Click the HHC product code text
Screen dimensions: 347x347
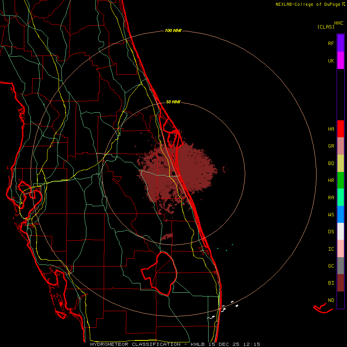tap(339, 23)
